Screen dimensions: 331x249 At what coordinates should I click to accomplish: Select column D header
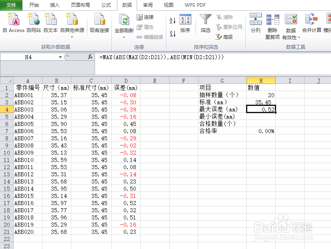point(126,81)
